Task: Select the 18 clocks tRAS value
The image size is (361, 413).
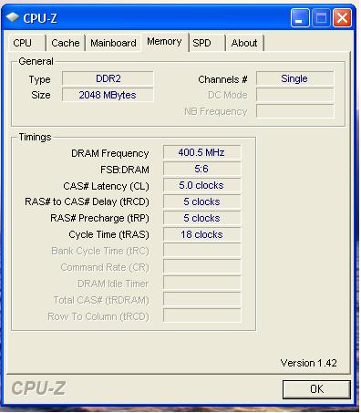Action: 202,234
